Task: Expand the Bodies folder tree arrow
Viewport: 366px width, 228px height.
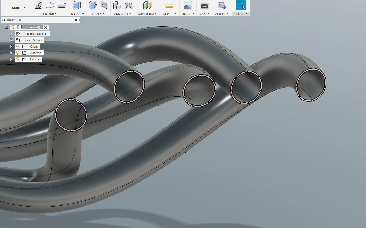Action: (x=11, y=59)
